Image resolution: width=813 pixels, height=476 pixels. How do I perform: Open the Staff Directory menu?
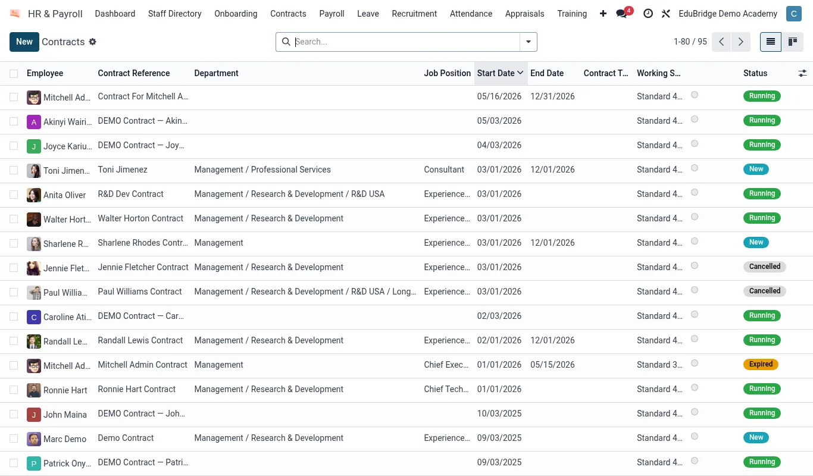(x=175, y=14)
